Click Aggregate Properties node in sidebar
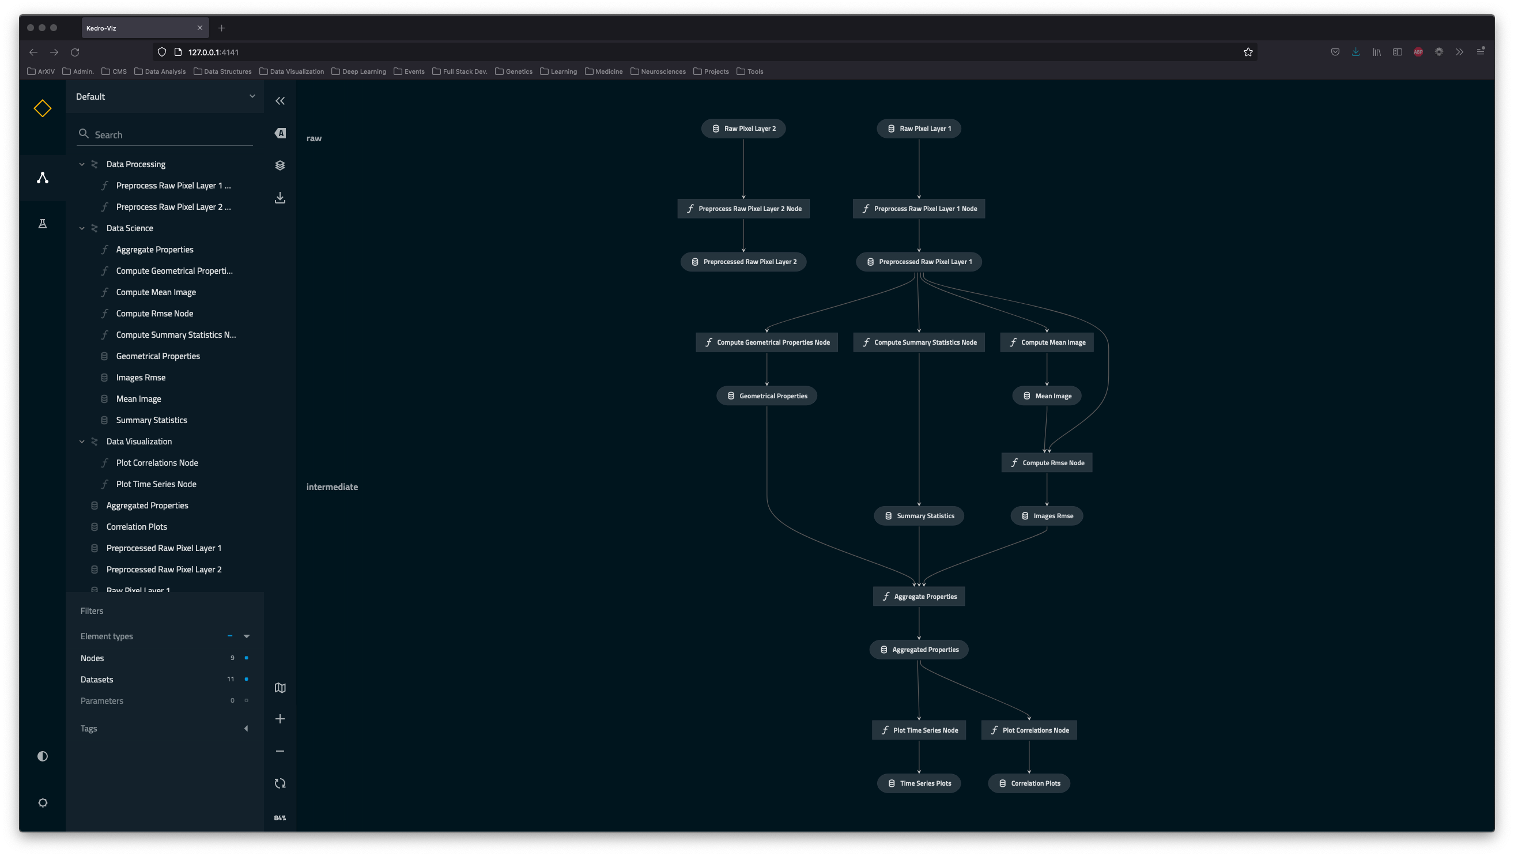This screenshot has width=1514, height=856. [x=154, y=248]
